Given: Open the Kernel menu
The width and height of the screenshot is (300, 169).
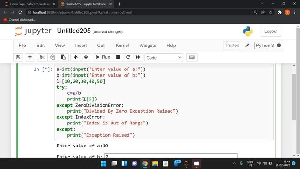Looking at the screenshot, I should [x=122, y=46].
